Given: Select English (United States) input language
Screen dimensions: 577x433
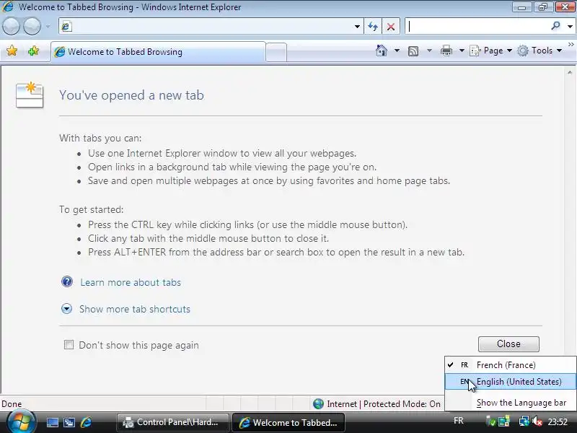Looking at the screenshot, I should click(x=511, y=382).
